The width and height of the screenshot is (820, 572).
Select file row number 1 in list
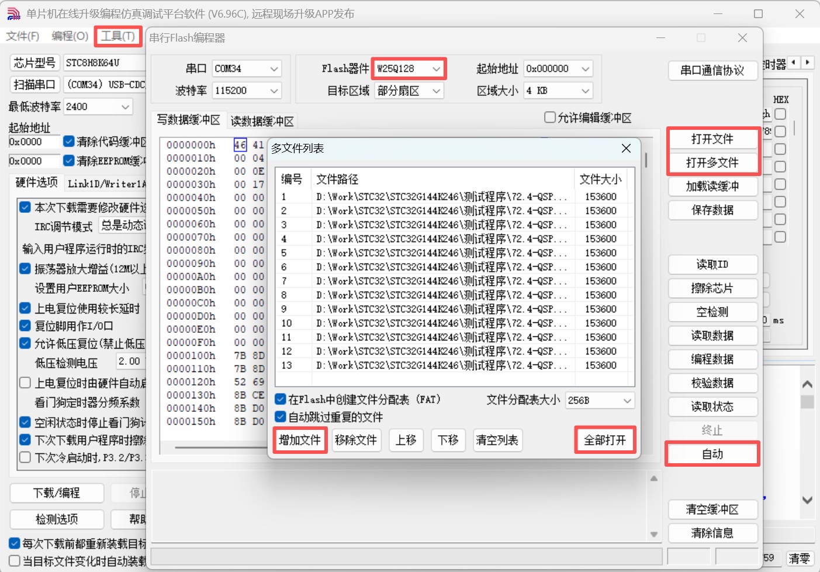[x=455, y=197]
